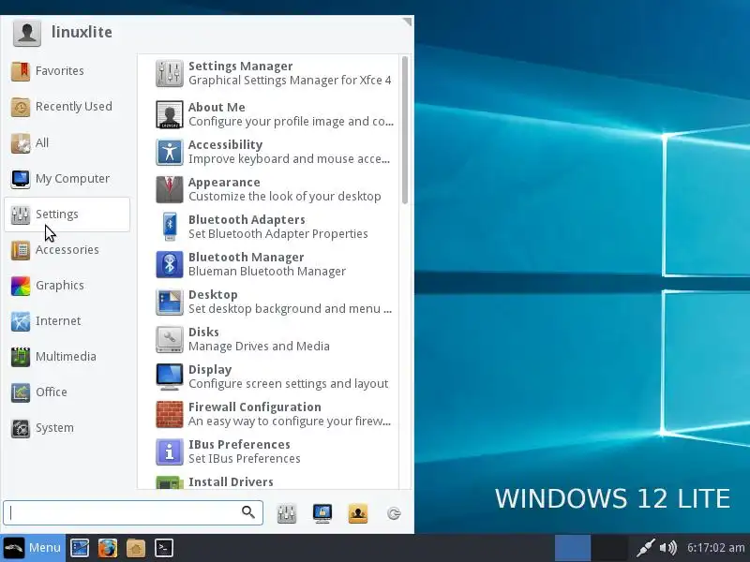This screenshot has width=750, height=562.
Task: Switch to second workspace in pager
Action: [610, 548]
